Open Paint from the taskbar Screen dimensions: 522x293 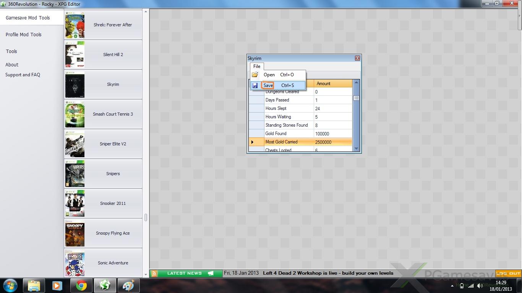[x=128, y=285]
